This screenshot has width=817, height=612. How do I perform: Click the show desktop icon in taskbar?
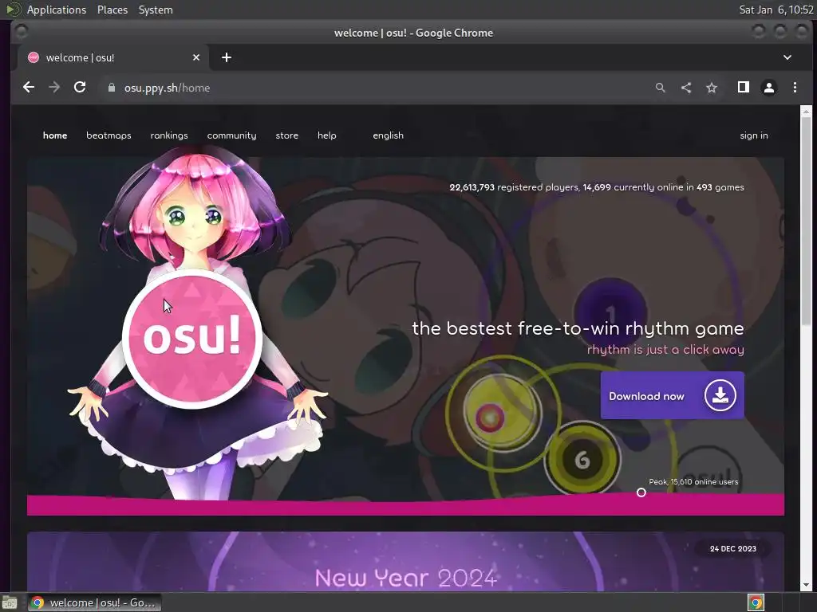coord(9,602)
